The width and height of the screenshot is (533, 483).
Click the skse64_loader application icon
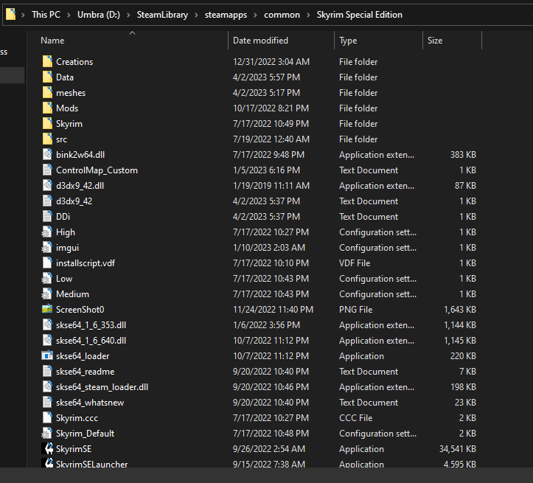pos(47,355)
